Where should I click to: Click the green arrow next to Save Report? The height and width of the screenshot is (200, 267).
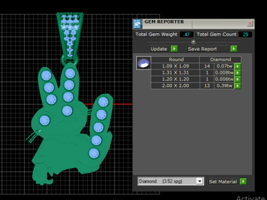pyautogui.click(x=234, y=49)
